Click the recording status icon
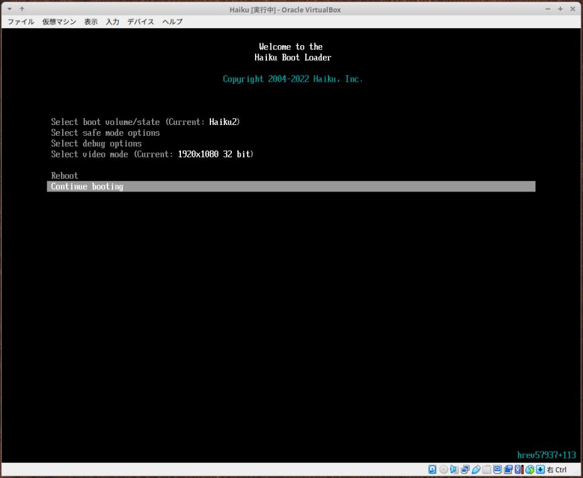Image resolution: width=583 pixels, height=478 pixels. click(x=508, y=469)
